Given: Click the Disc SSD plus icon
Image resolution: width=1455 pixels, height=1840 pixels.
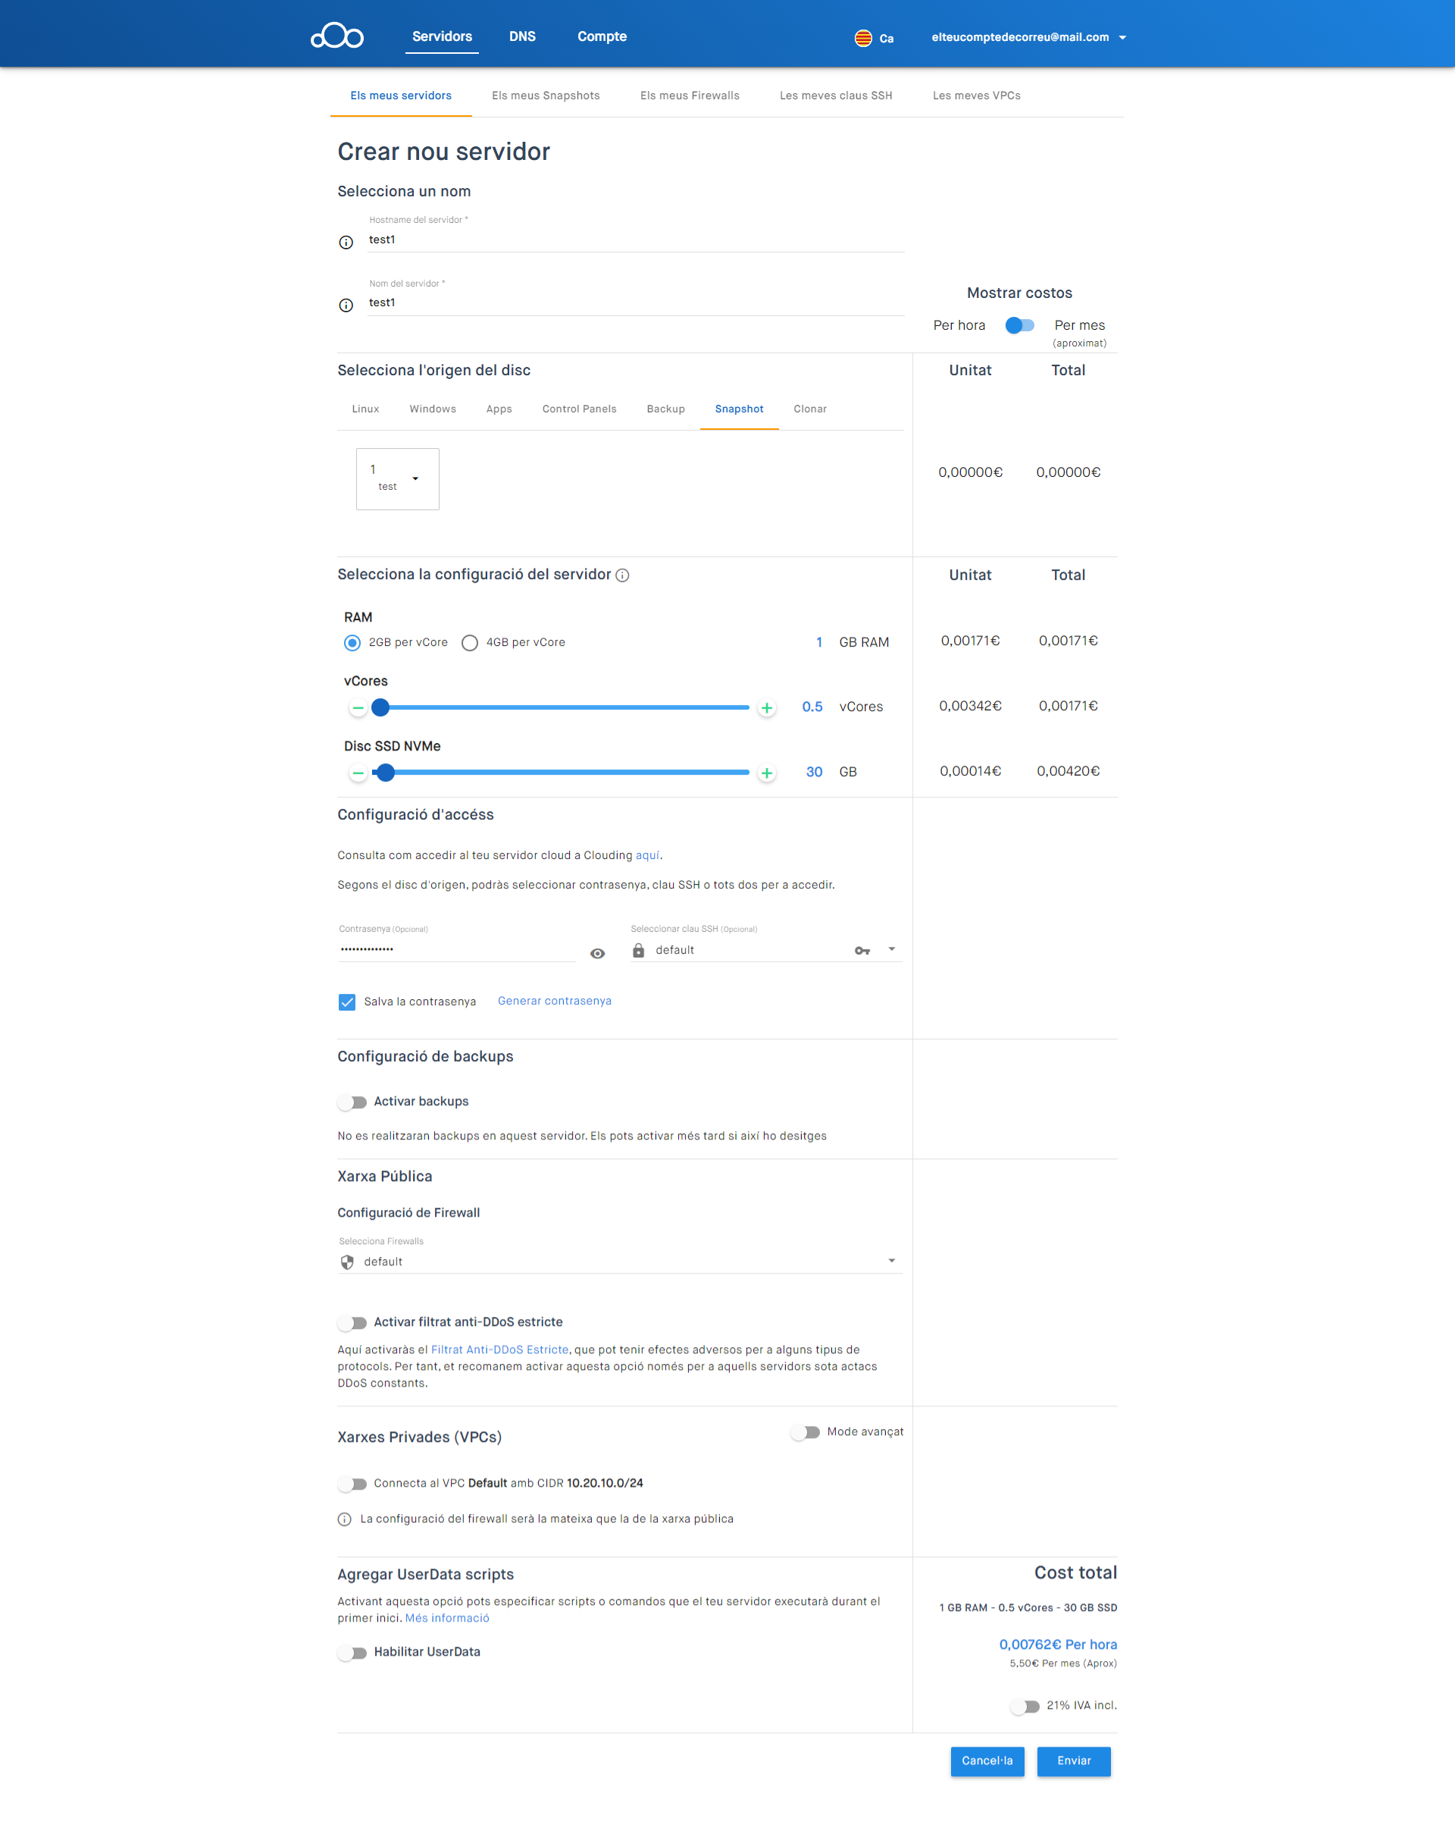Looking at the screenshot, I should tap(767, 773).
